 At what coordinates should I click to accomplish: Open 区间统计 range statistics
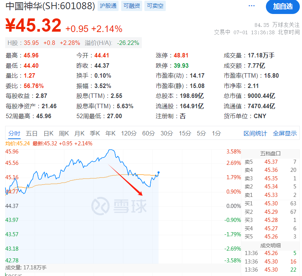point(255,133)
